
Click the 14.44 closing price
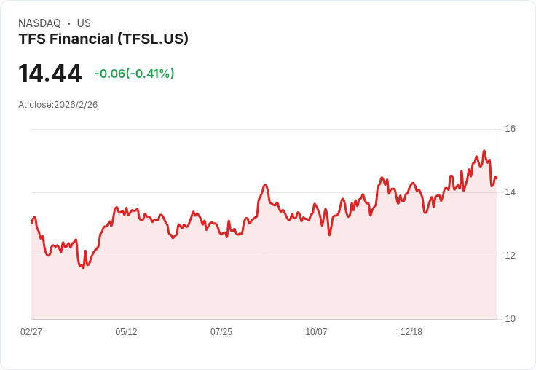(50, 74)
